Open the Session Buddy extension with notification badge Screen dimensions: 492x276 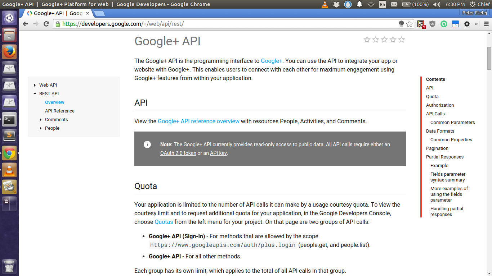pos(421,24)
